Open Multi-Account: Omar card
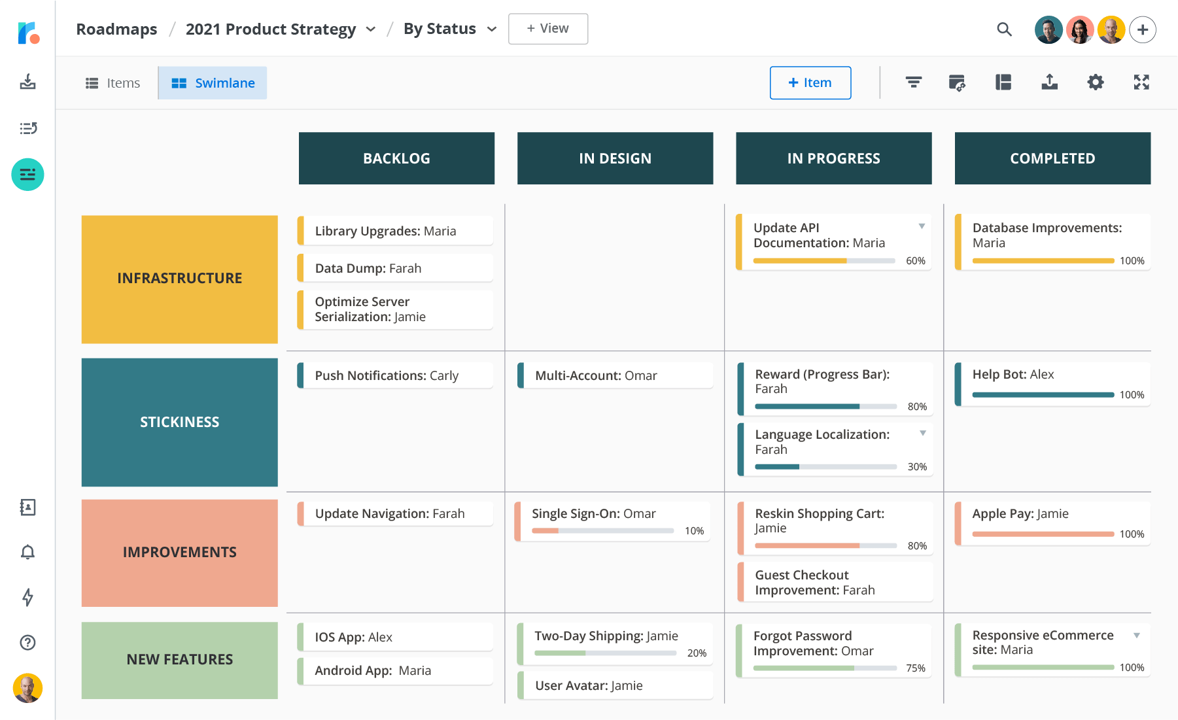The height and width of the screenshot is (720, 1178). (615, 375)
